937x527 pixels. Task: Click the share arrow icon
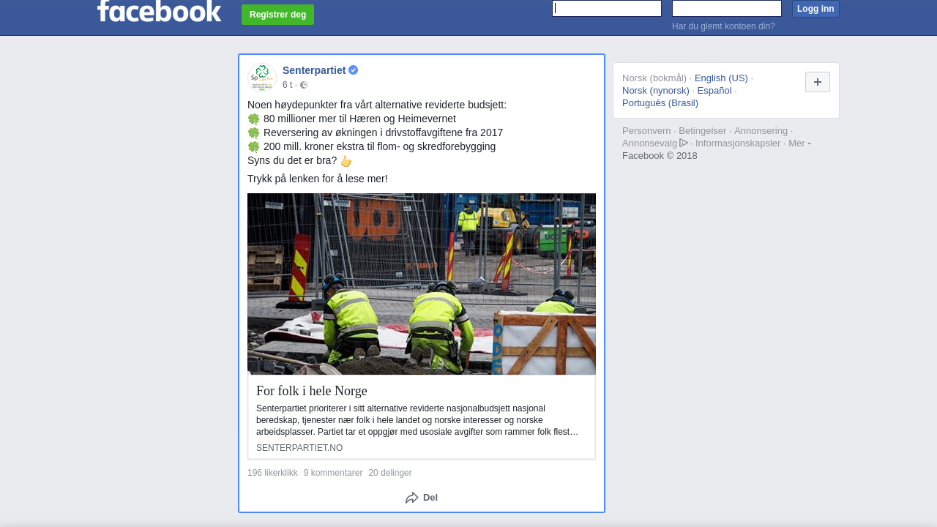(x=412, y=498)
